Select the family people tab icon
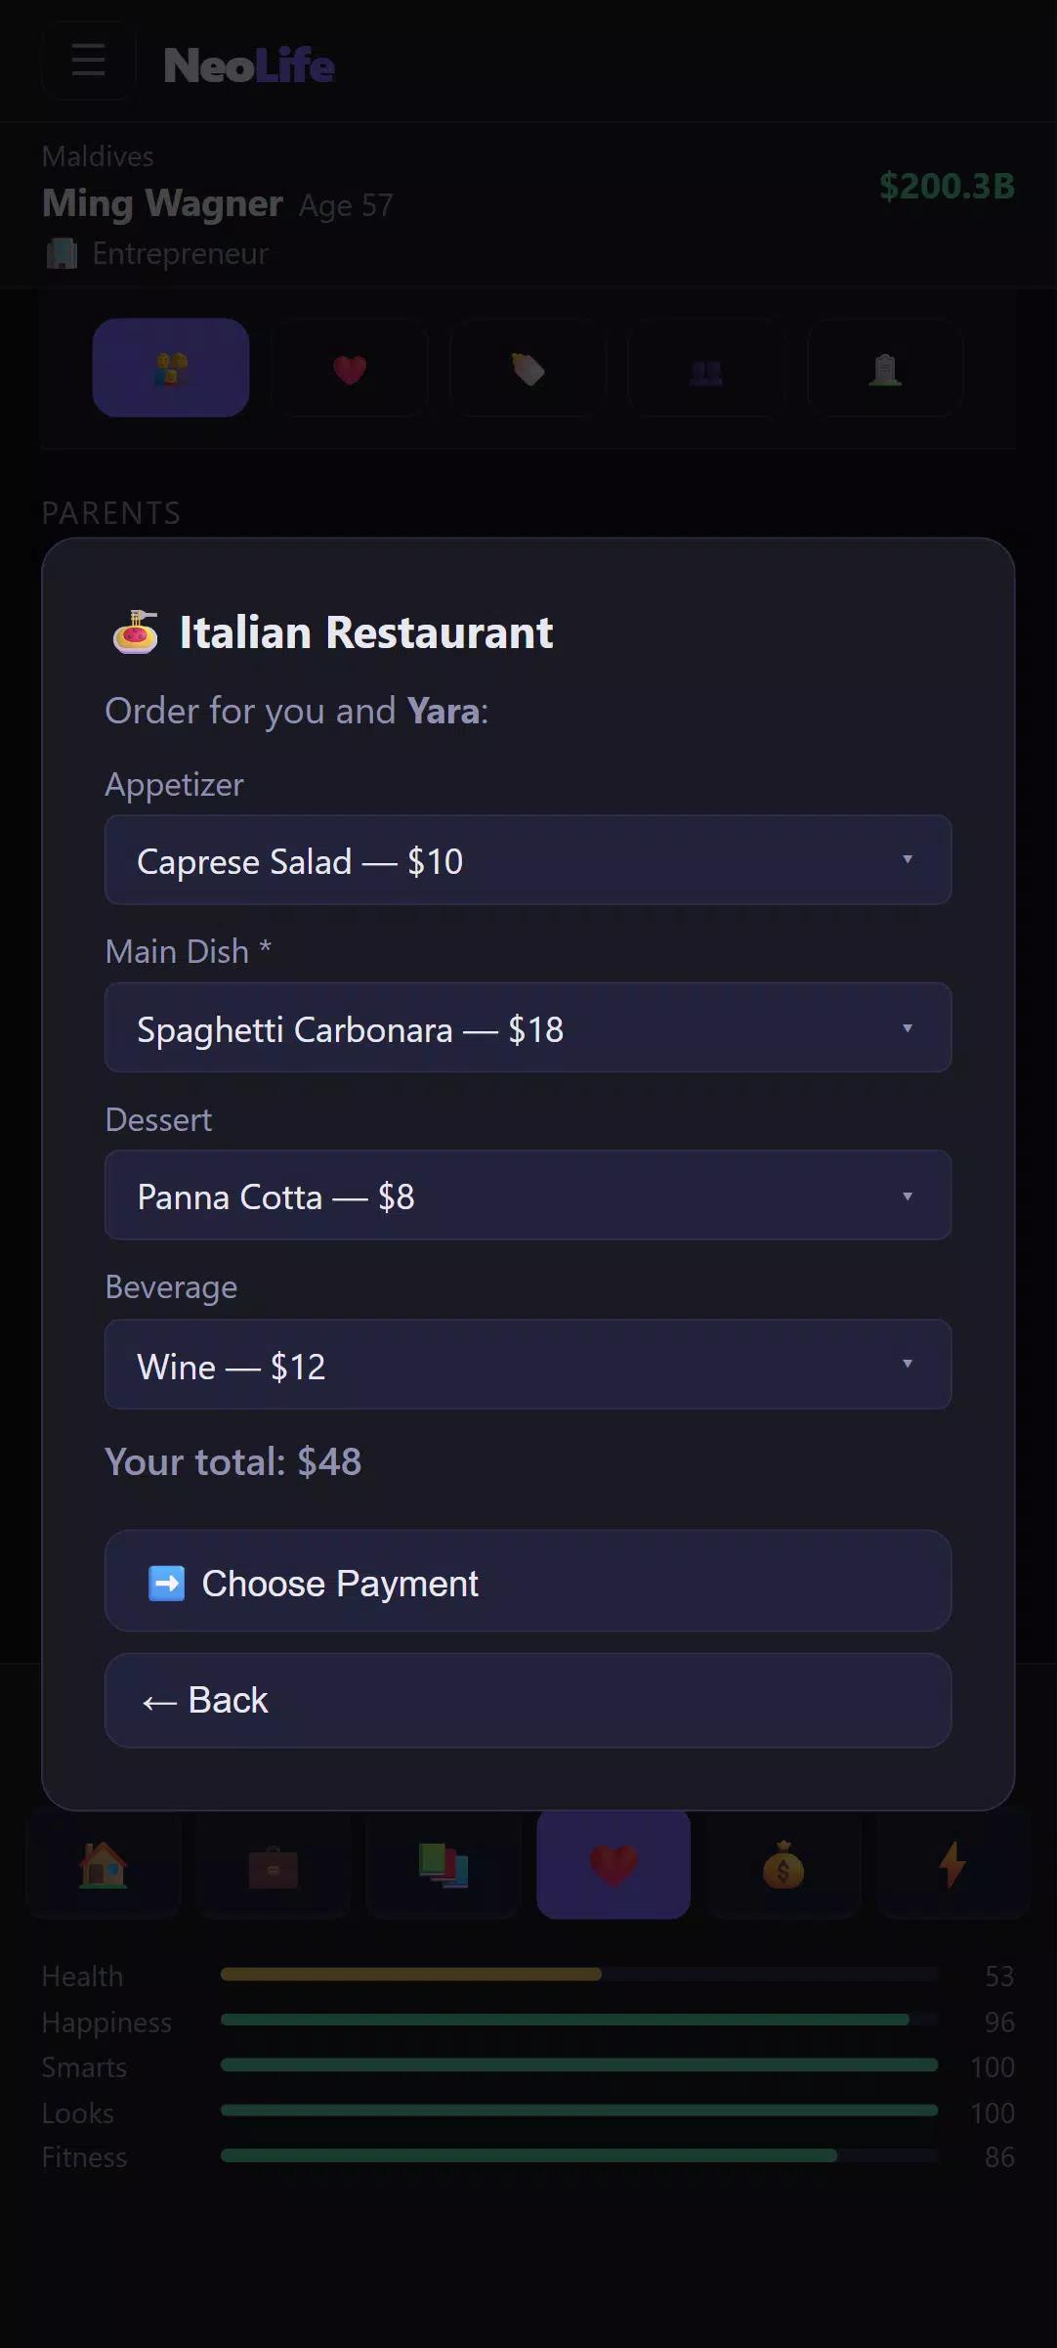This screenshot has width=1057, height=2348. coord(171,368)
